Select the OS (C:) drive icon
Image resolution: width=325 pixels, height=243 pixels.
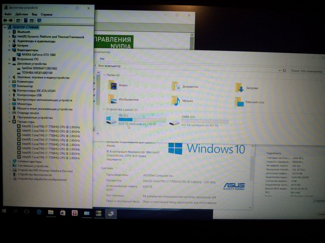pyautogui.click(x=111, y=120)
